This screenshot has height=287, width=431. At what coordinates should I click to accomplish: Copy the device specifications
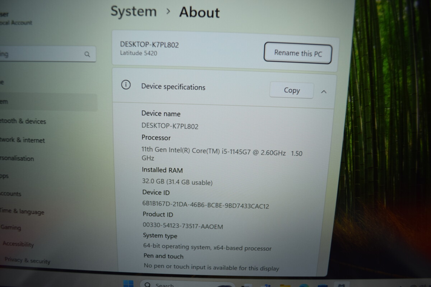pyautogui.click(x=292, y=90)
